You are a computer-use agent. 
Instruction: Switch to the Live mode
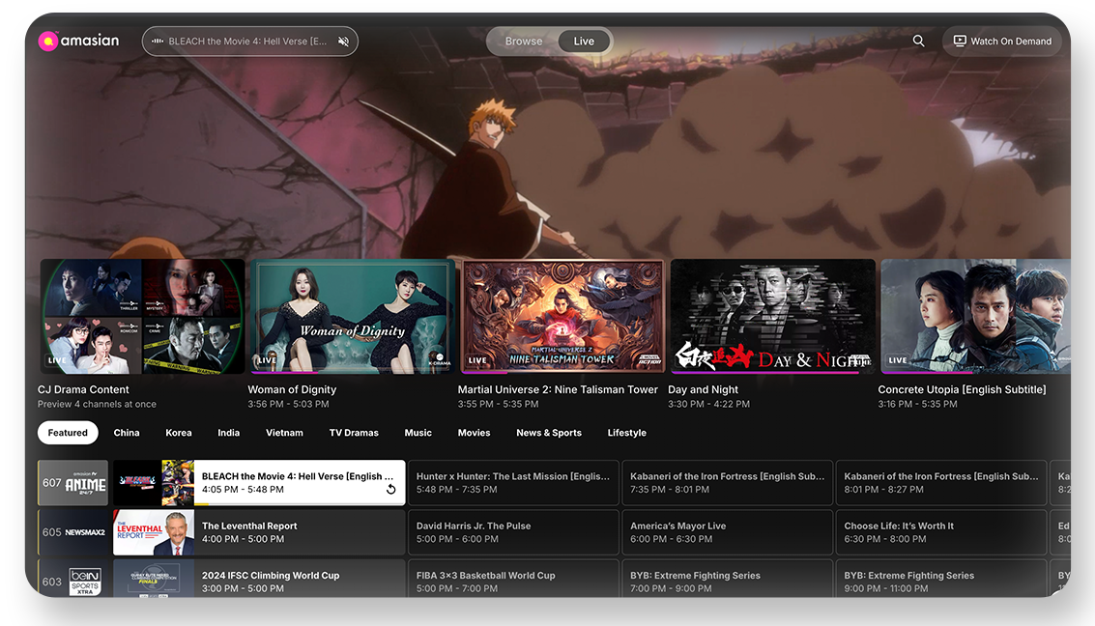[x=584, y=42]
